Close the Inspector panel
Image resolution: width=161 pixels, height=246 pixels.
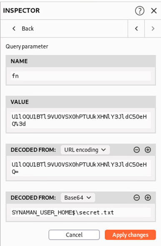154,10
